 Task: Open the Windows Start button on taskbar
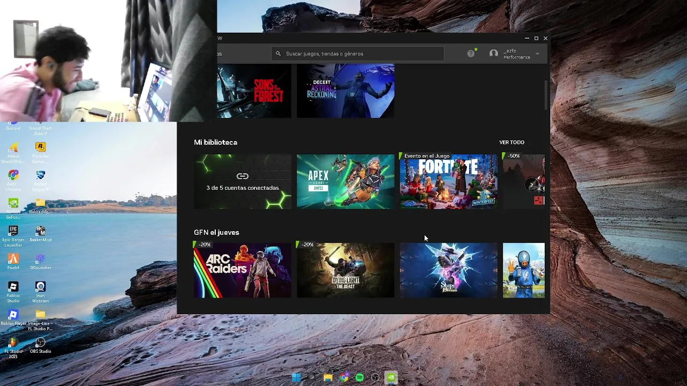[296, 377]
